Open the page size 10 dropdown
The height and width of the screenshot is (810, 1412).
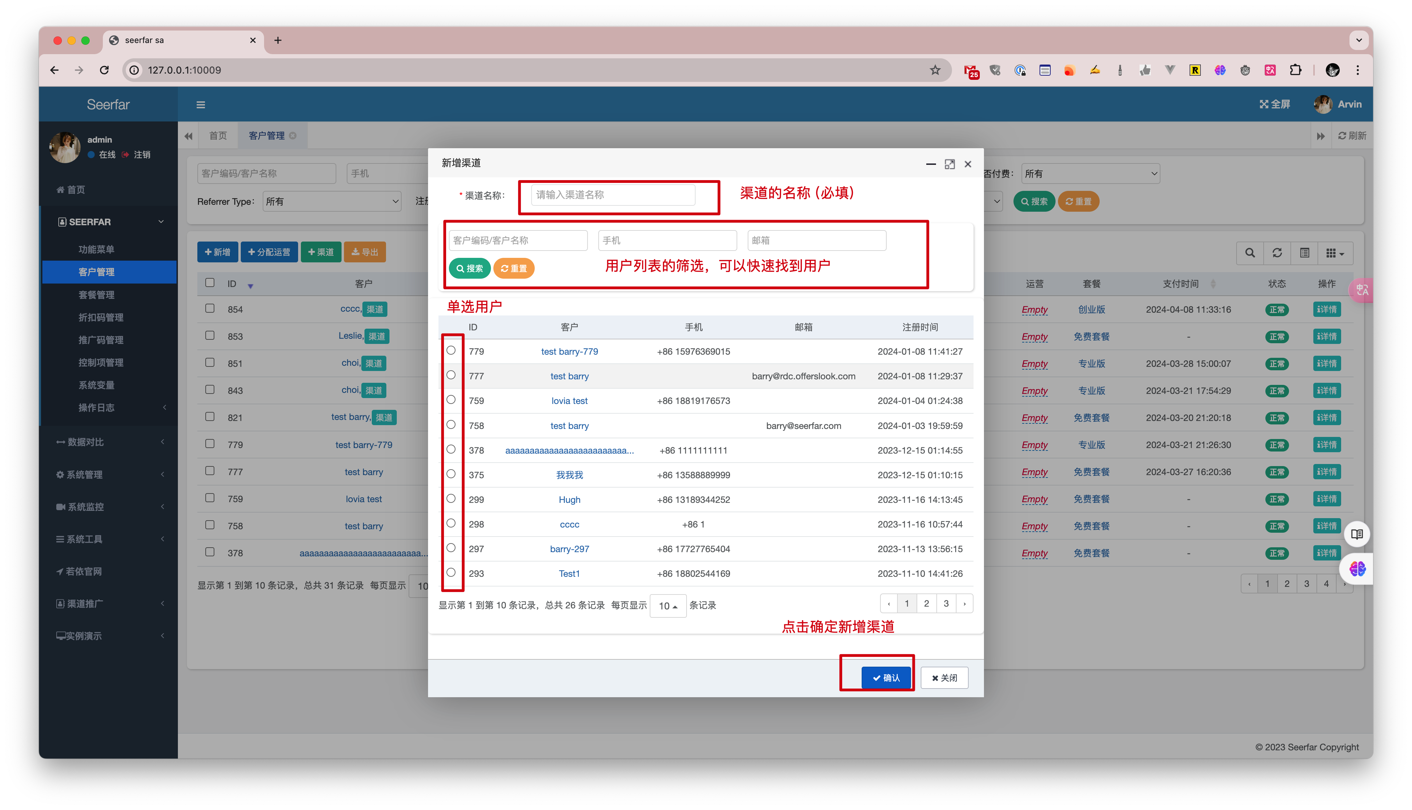pyautogui.click(x=667, y=606)
